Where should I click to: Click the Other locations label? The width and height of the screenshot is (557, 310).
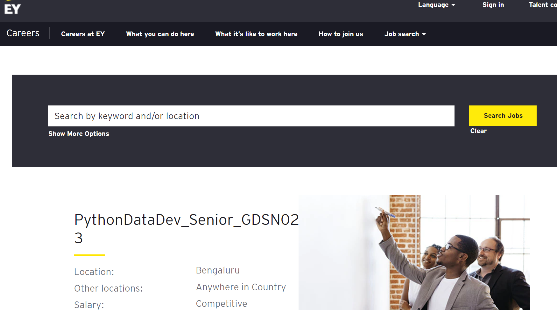pos(108,288)
